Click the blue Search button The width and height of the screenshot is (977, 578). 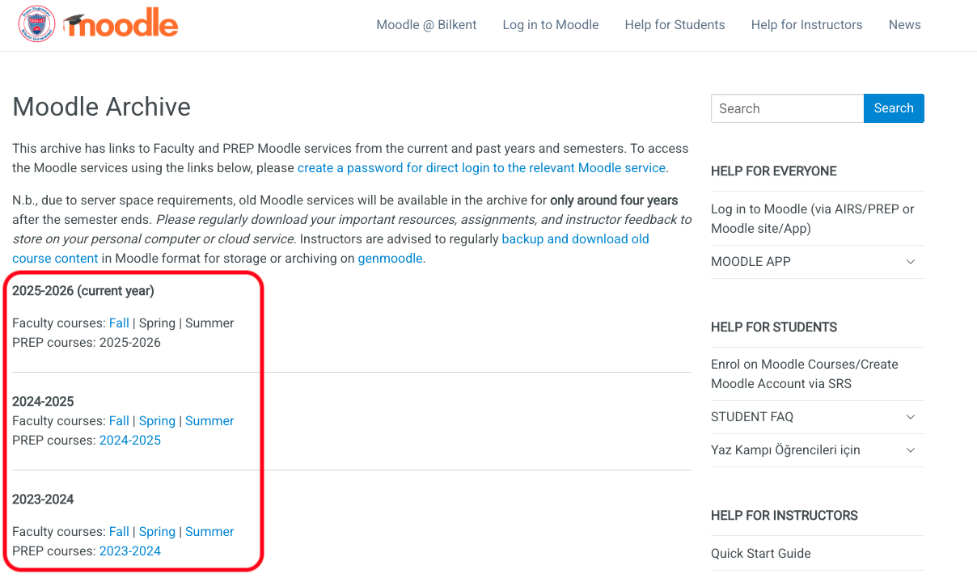(894, 108)
